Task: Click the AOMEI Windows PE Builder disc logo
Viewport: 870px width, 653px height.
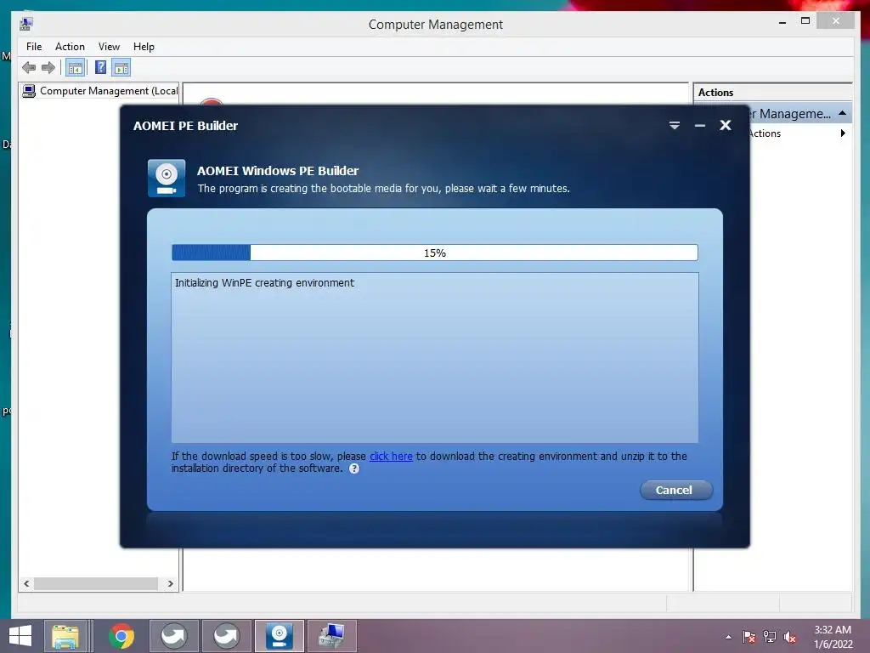Action: click(167, 179)
